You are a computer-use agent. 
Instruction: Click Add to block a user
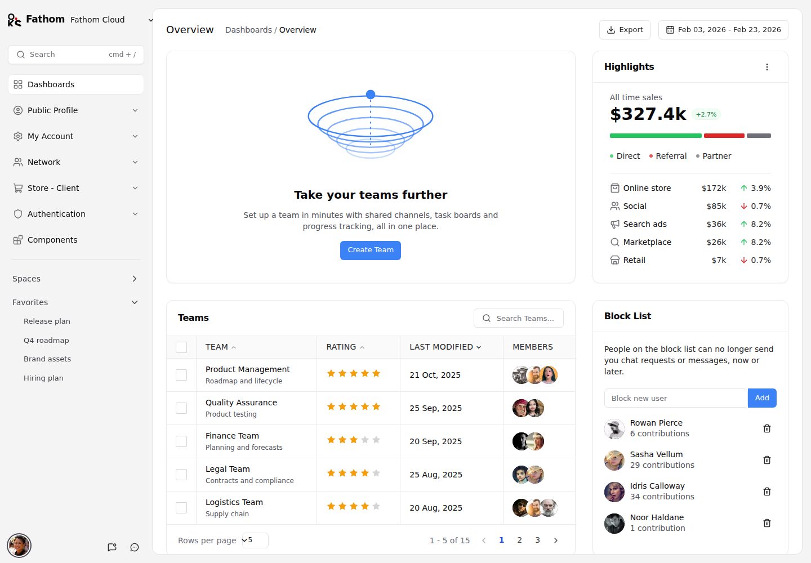click(x=762, y=398)
